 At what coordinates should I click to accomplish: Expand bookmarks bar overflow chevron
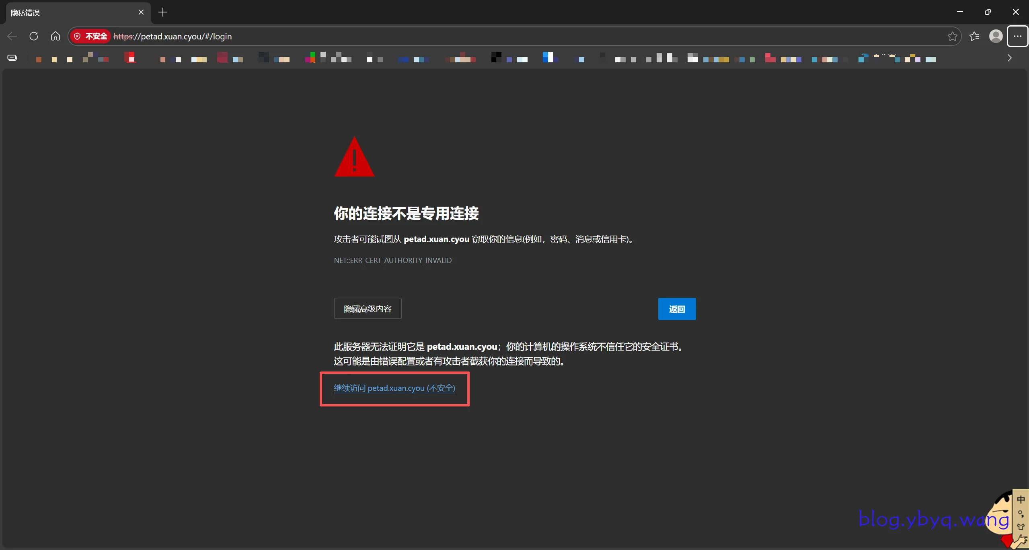[x=1009, y=58]
